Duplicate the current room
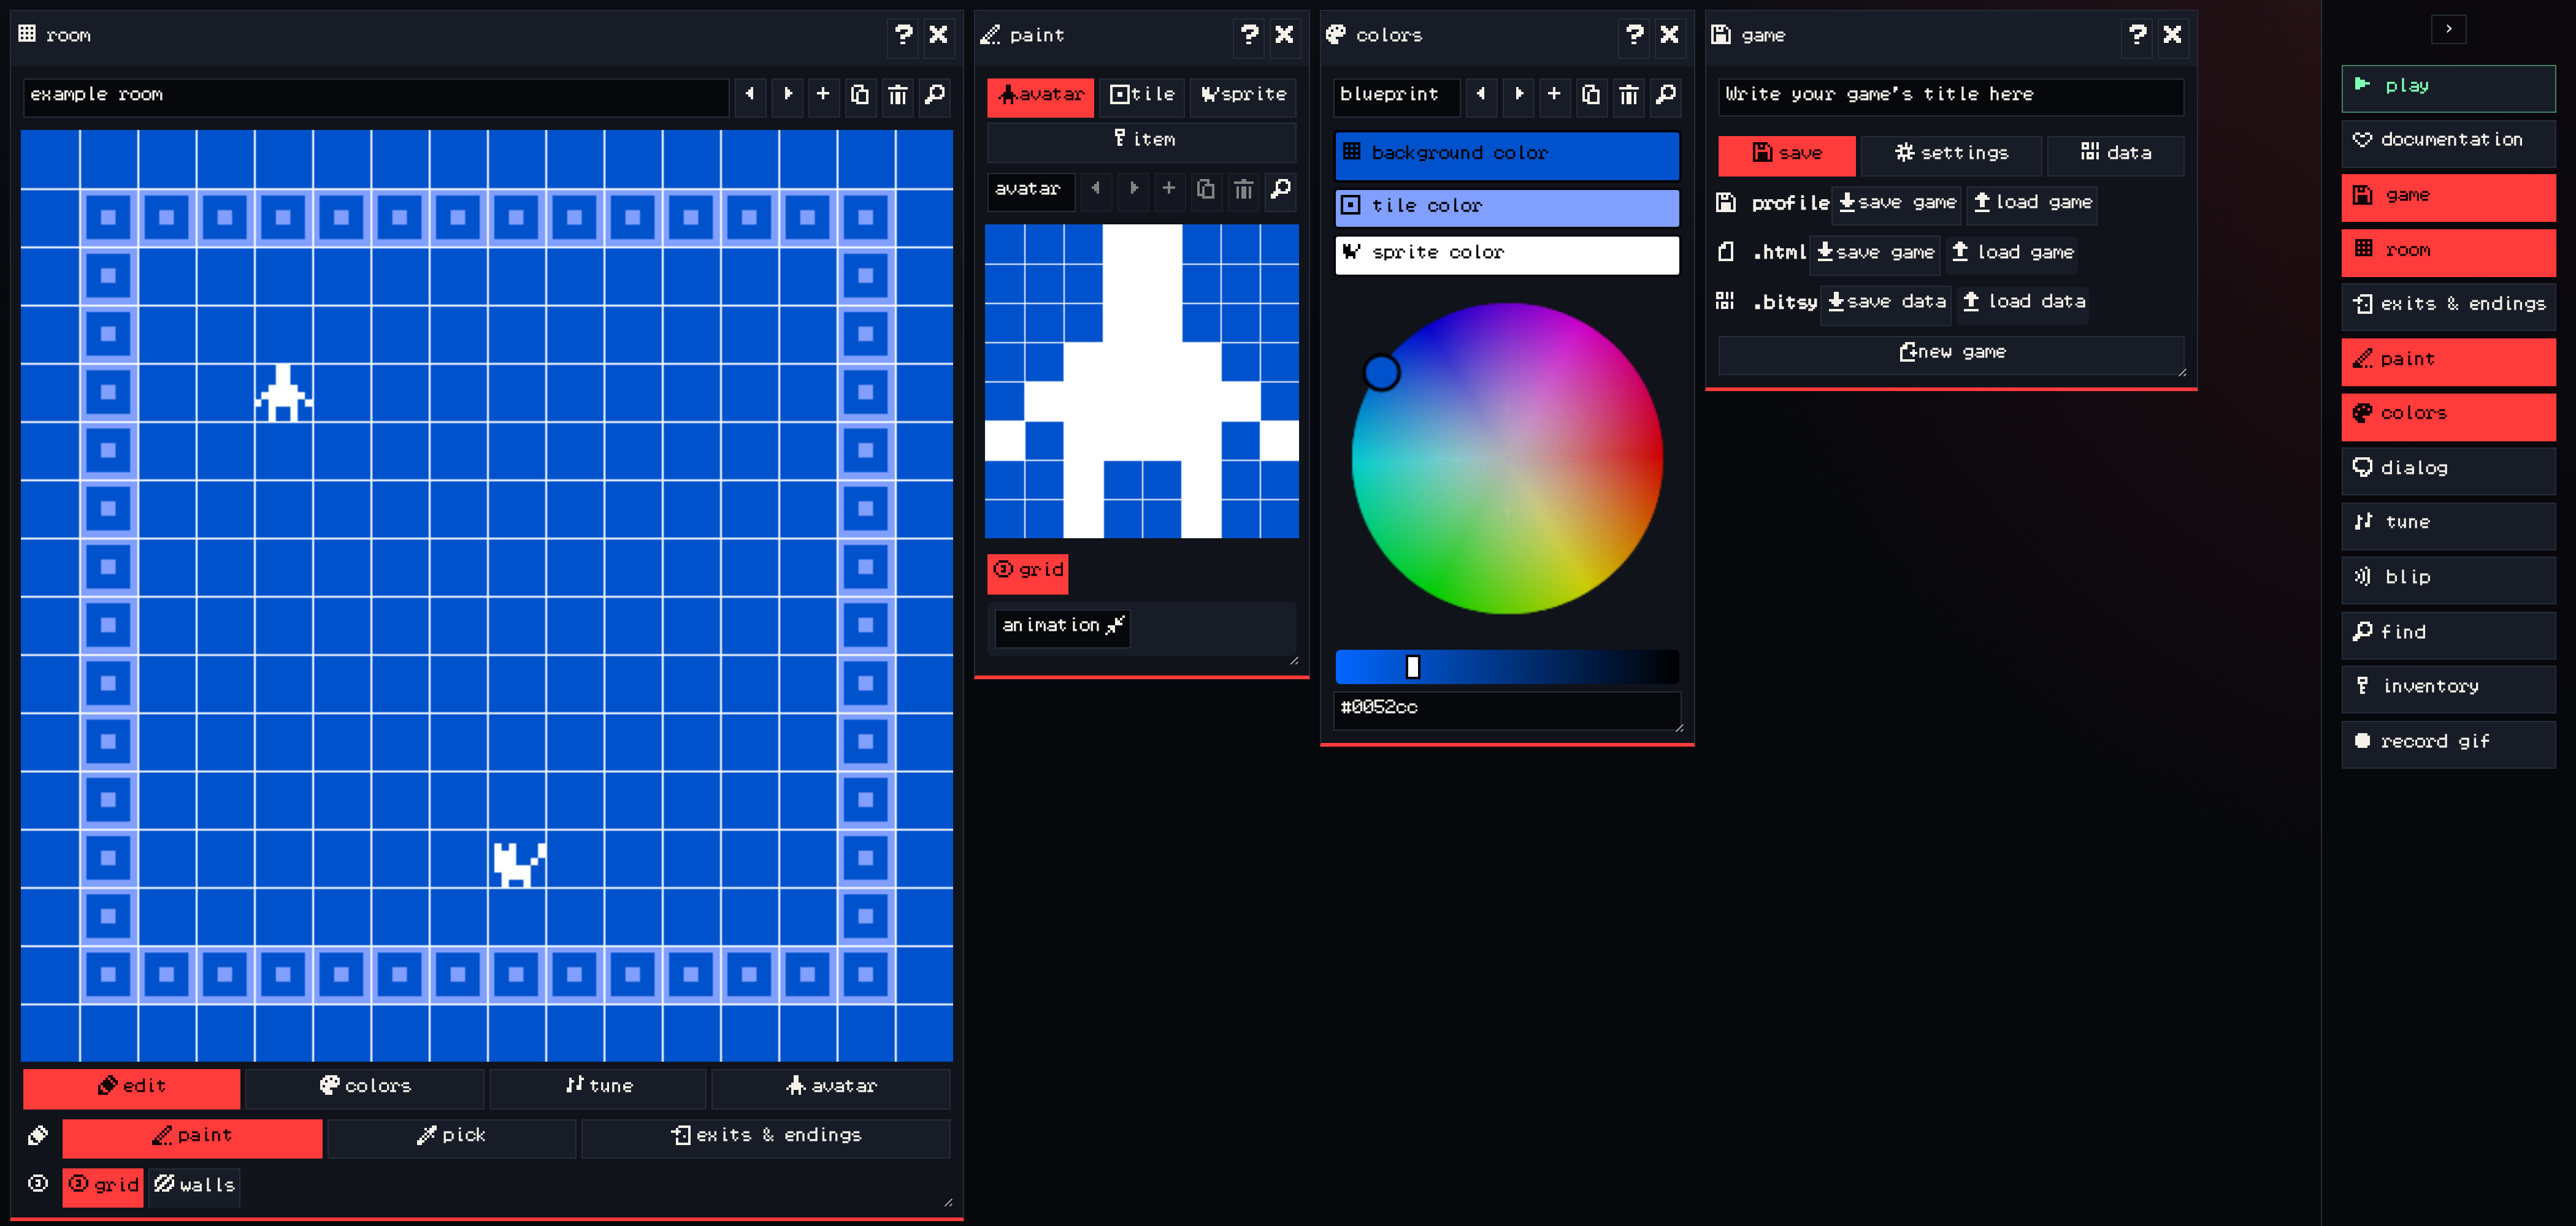This screenshot has width=2576, height=1226. (x=860, y=95)
